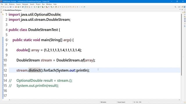This screenshot has width=186, height=104.
Task: Open the Project menu
Action: coord(38,4)
